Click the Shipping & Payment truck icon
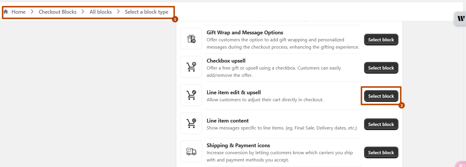Viewport: 466px width, 167px height. [x=191, y=152]
